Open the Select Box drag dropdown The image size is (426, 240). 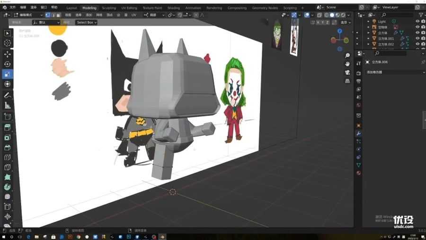87,23
